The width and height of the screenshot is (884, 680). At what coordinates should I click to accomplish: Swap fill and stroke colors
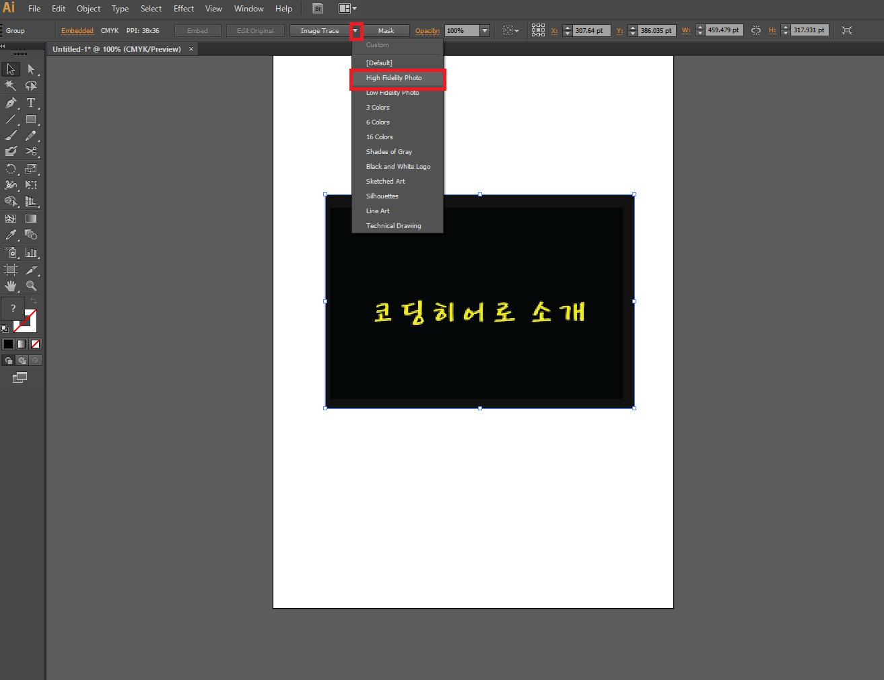click(x=34, y=301)
